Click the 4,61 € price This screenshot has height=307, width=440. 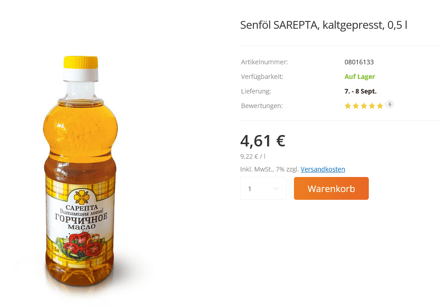click(x=262, y=140)
